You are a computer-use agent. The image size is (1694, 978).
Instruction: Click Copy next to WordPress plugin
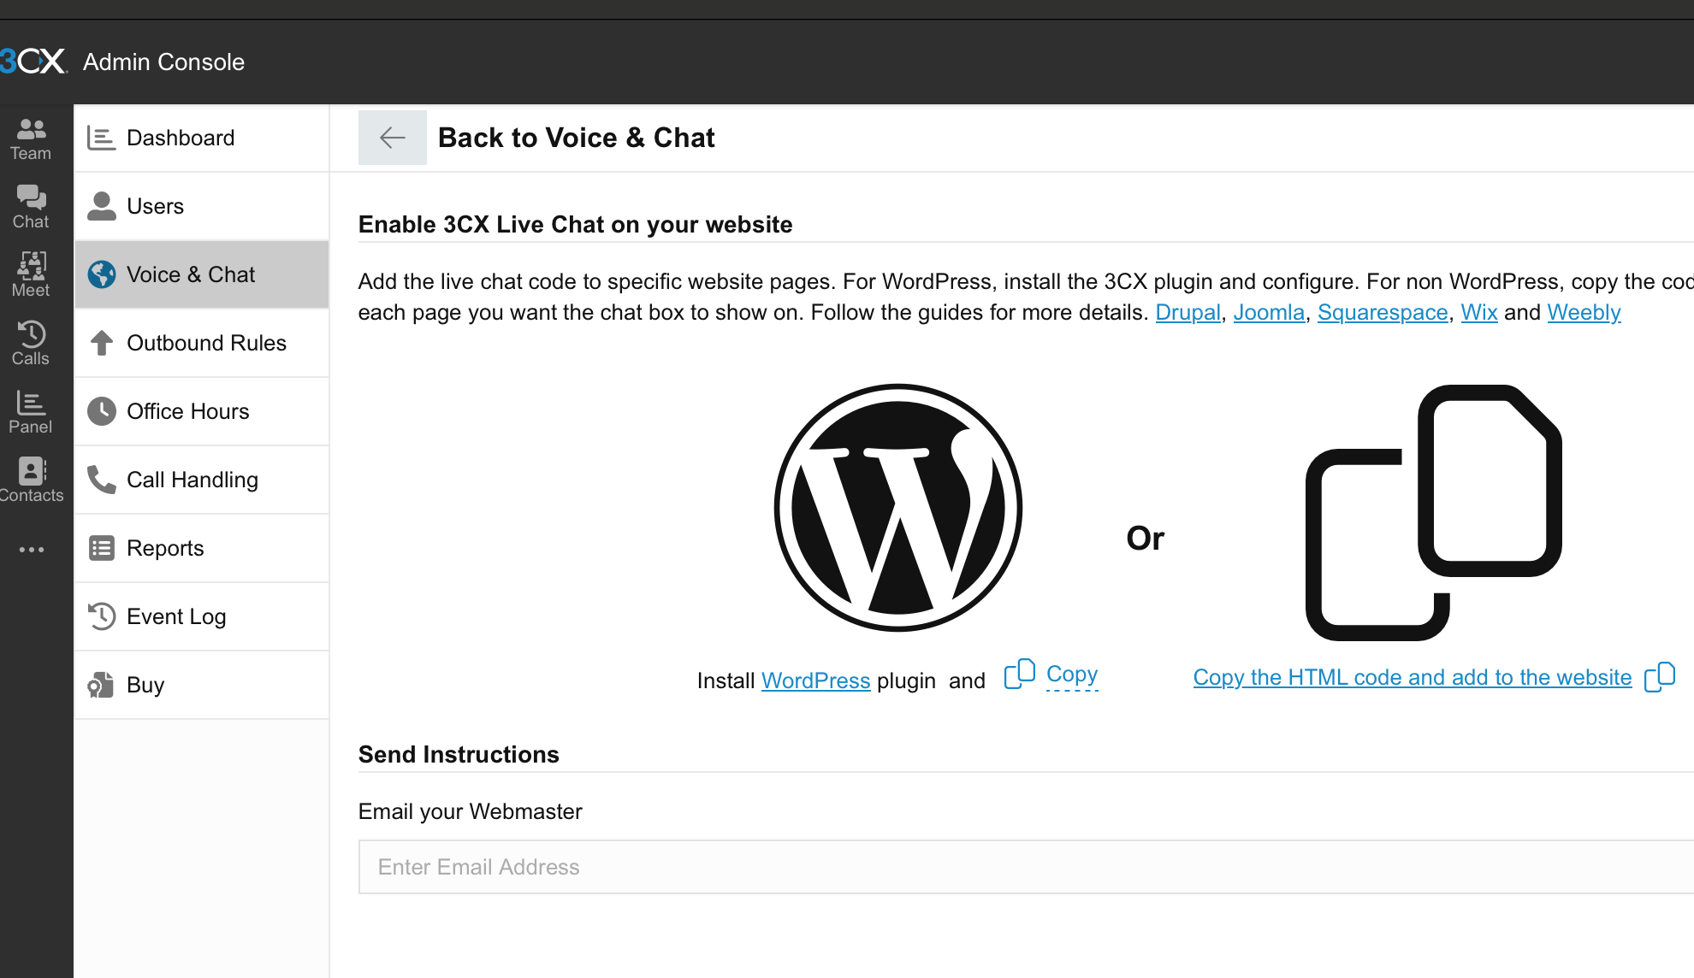pos(1071,675)
